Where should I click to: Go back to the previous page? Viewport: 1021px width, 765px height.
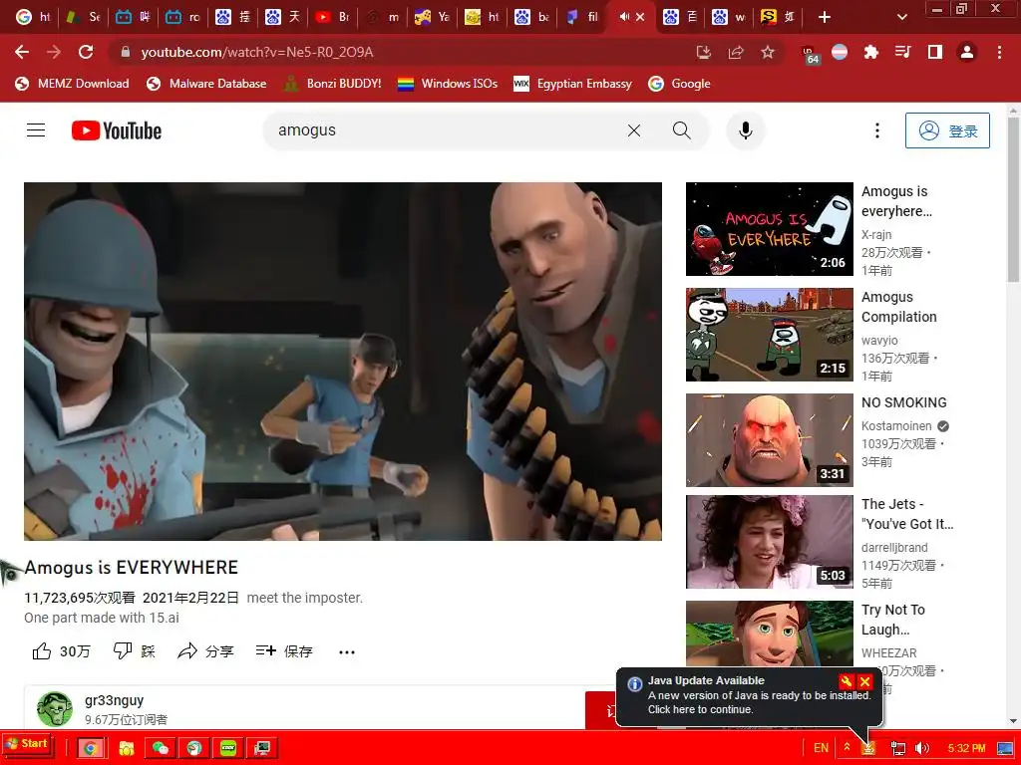pos(22,52)
